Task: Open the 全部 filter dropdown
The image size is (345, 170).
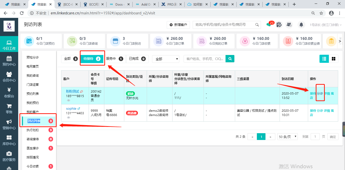Action: 166,59
